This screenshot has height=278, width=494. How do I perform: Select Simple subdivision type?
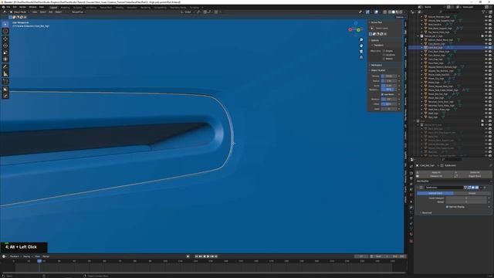click(472, 193)
